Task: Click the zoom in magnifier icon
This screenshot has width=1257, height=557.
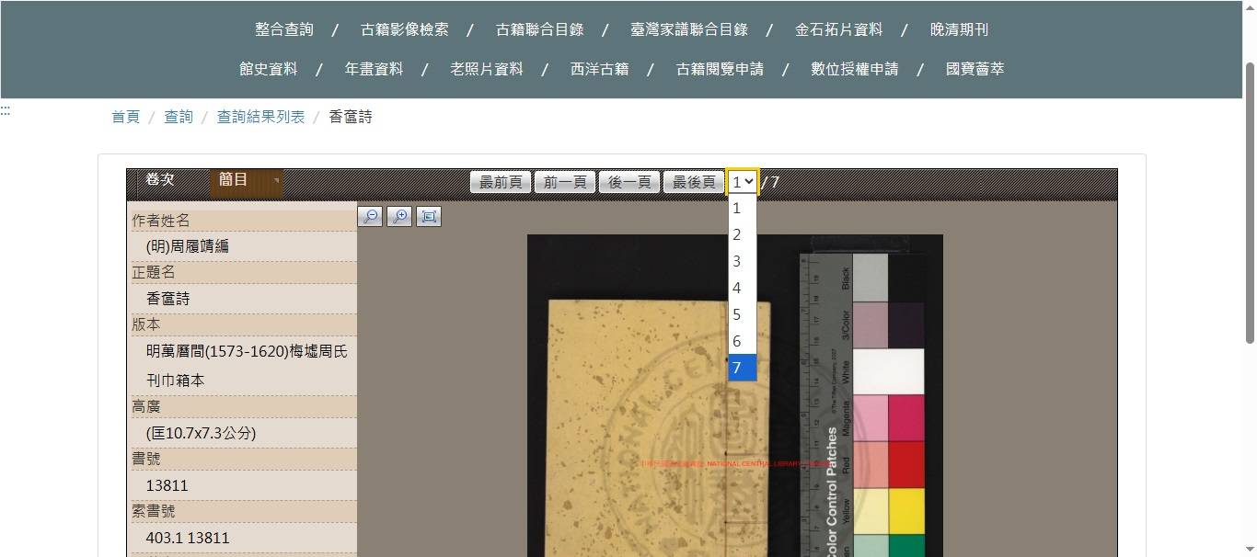Action: tap(399, 216)
